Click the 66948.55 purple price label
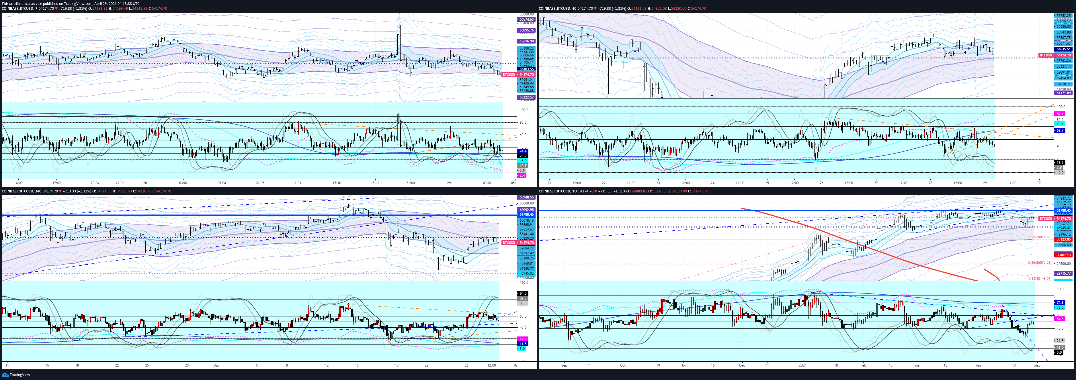This screenshot has width=1076, height=380. 526,197
